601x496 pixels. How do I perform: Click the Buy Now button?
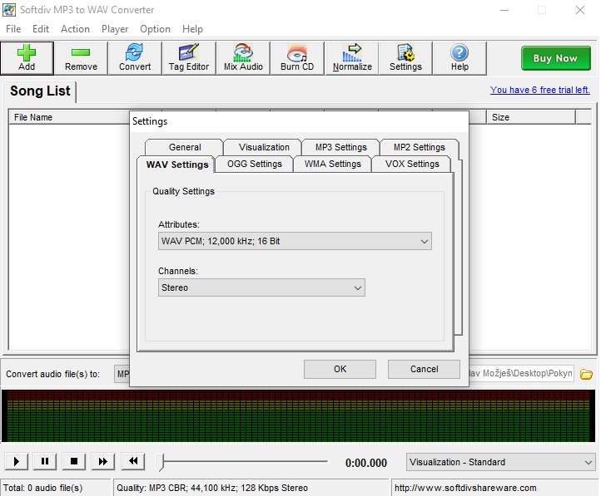(x=554, y=58)
